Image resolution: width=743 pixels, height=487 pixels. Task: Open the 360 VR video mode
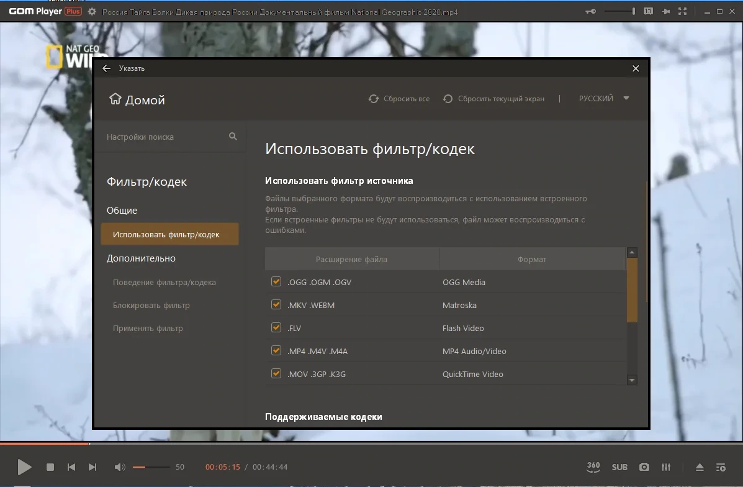pyautogui.click(x=593, y=467)
